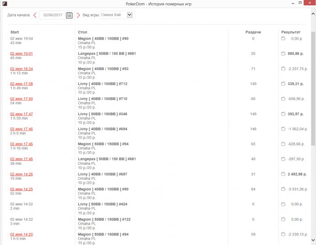Click wallet icon next to -287,50 р.
The height and width of the screenshot is (245, 316).
click(283, 159)
